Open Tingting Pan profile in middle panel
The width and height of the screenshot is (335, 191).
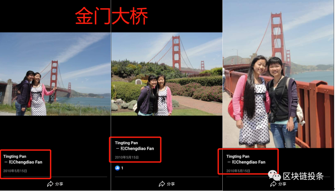[x=127, y=143]
